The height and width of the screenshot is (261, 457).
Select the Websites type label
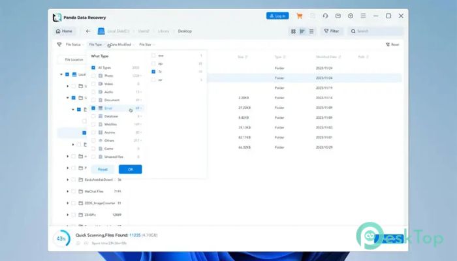[110, 125]
